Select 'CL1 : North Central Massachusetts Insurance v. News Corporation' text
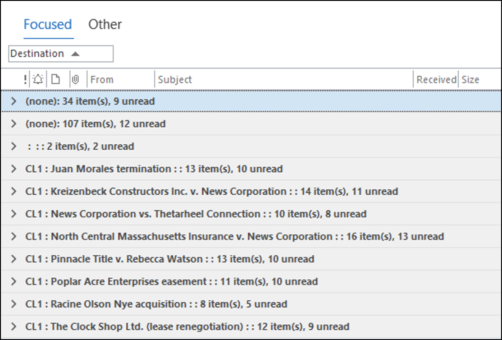 point(179,236)
